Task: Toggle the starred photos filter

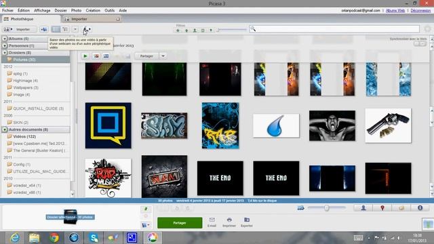Action: tap(178, 30)
